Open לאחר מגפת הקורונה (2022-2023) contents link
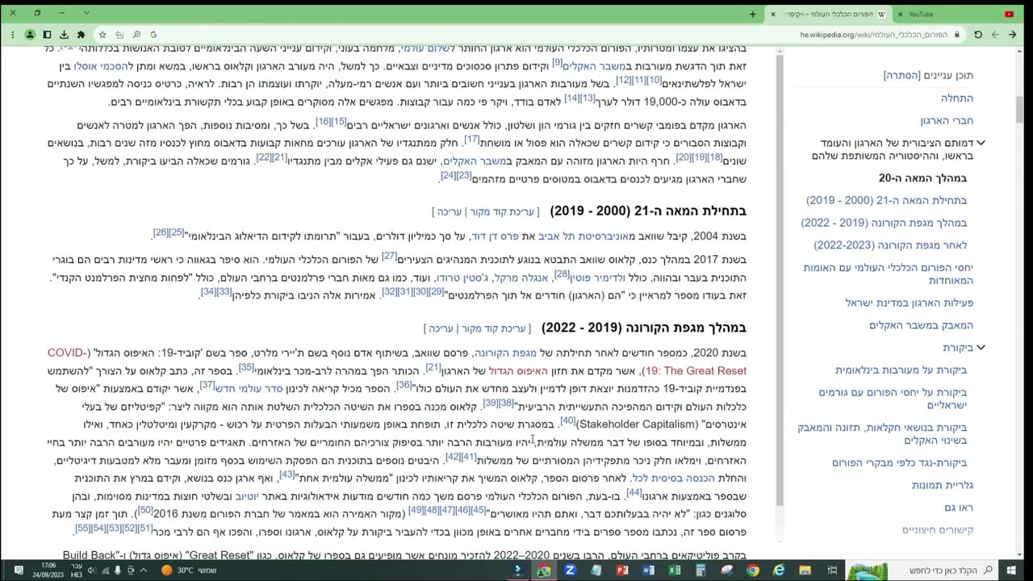The width and height of the screenshot is (1033, 581). pyautogui.click(x=890, y=245)
